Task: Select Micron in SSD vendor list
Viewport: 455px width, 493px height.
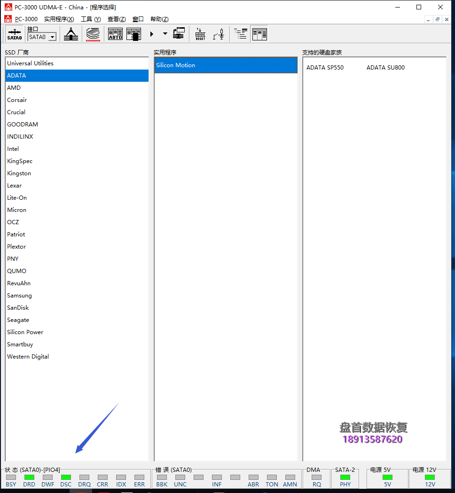Action: 77,210
